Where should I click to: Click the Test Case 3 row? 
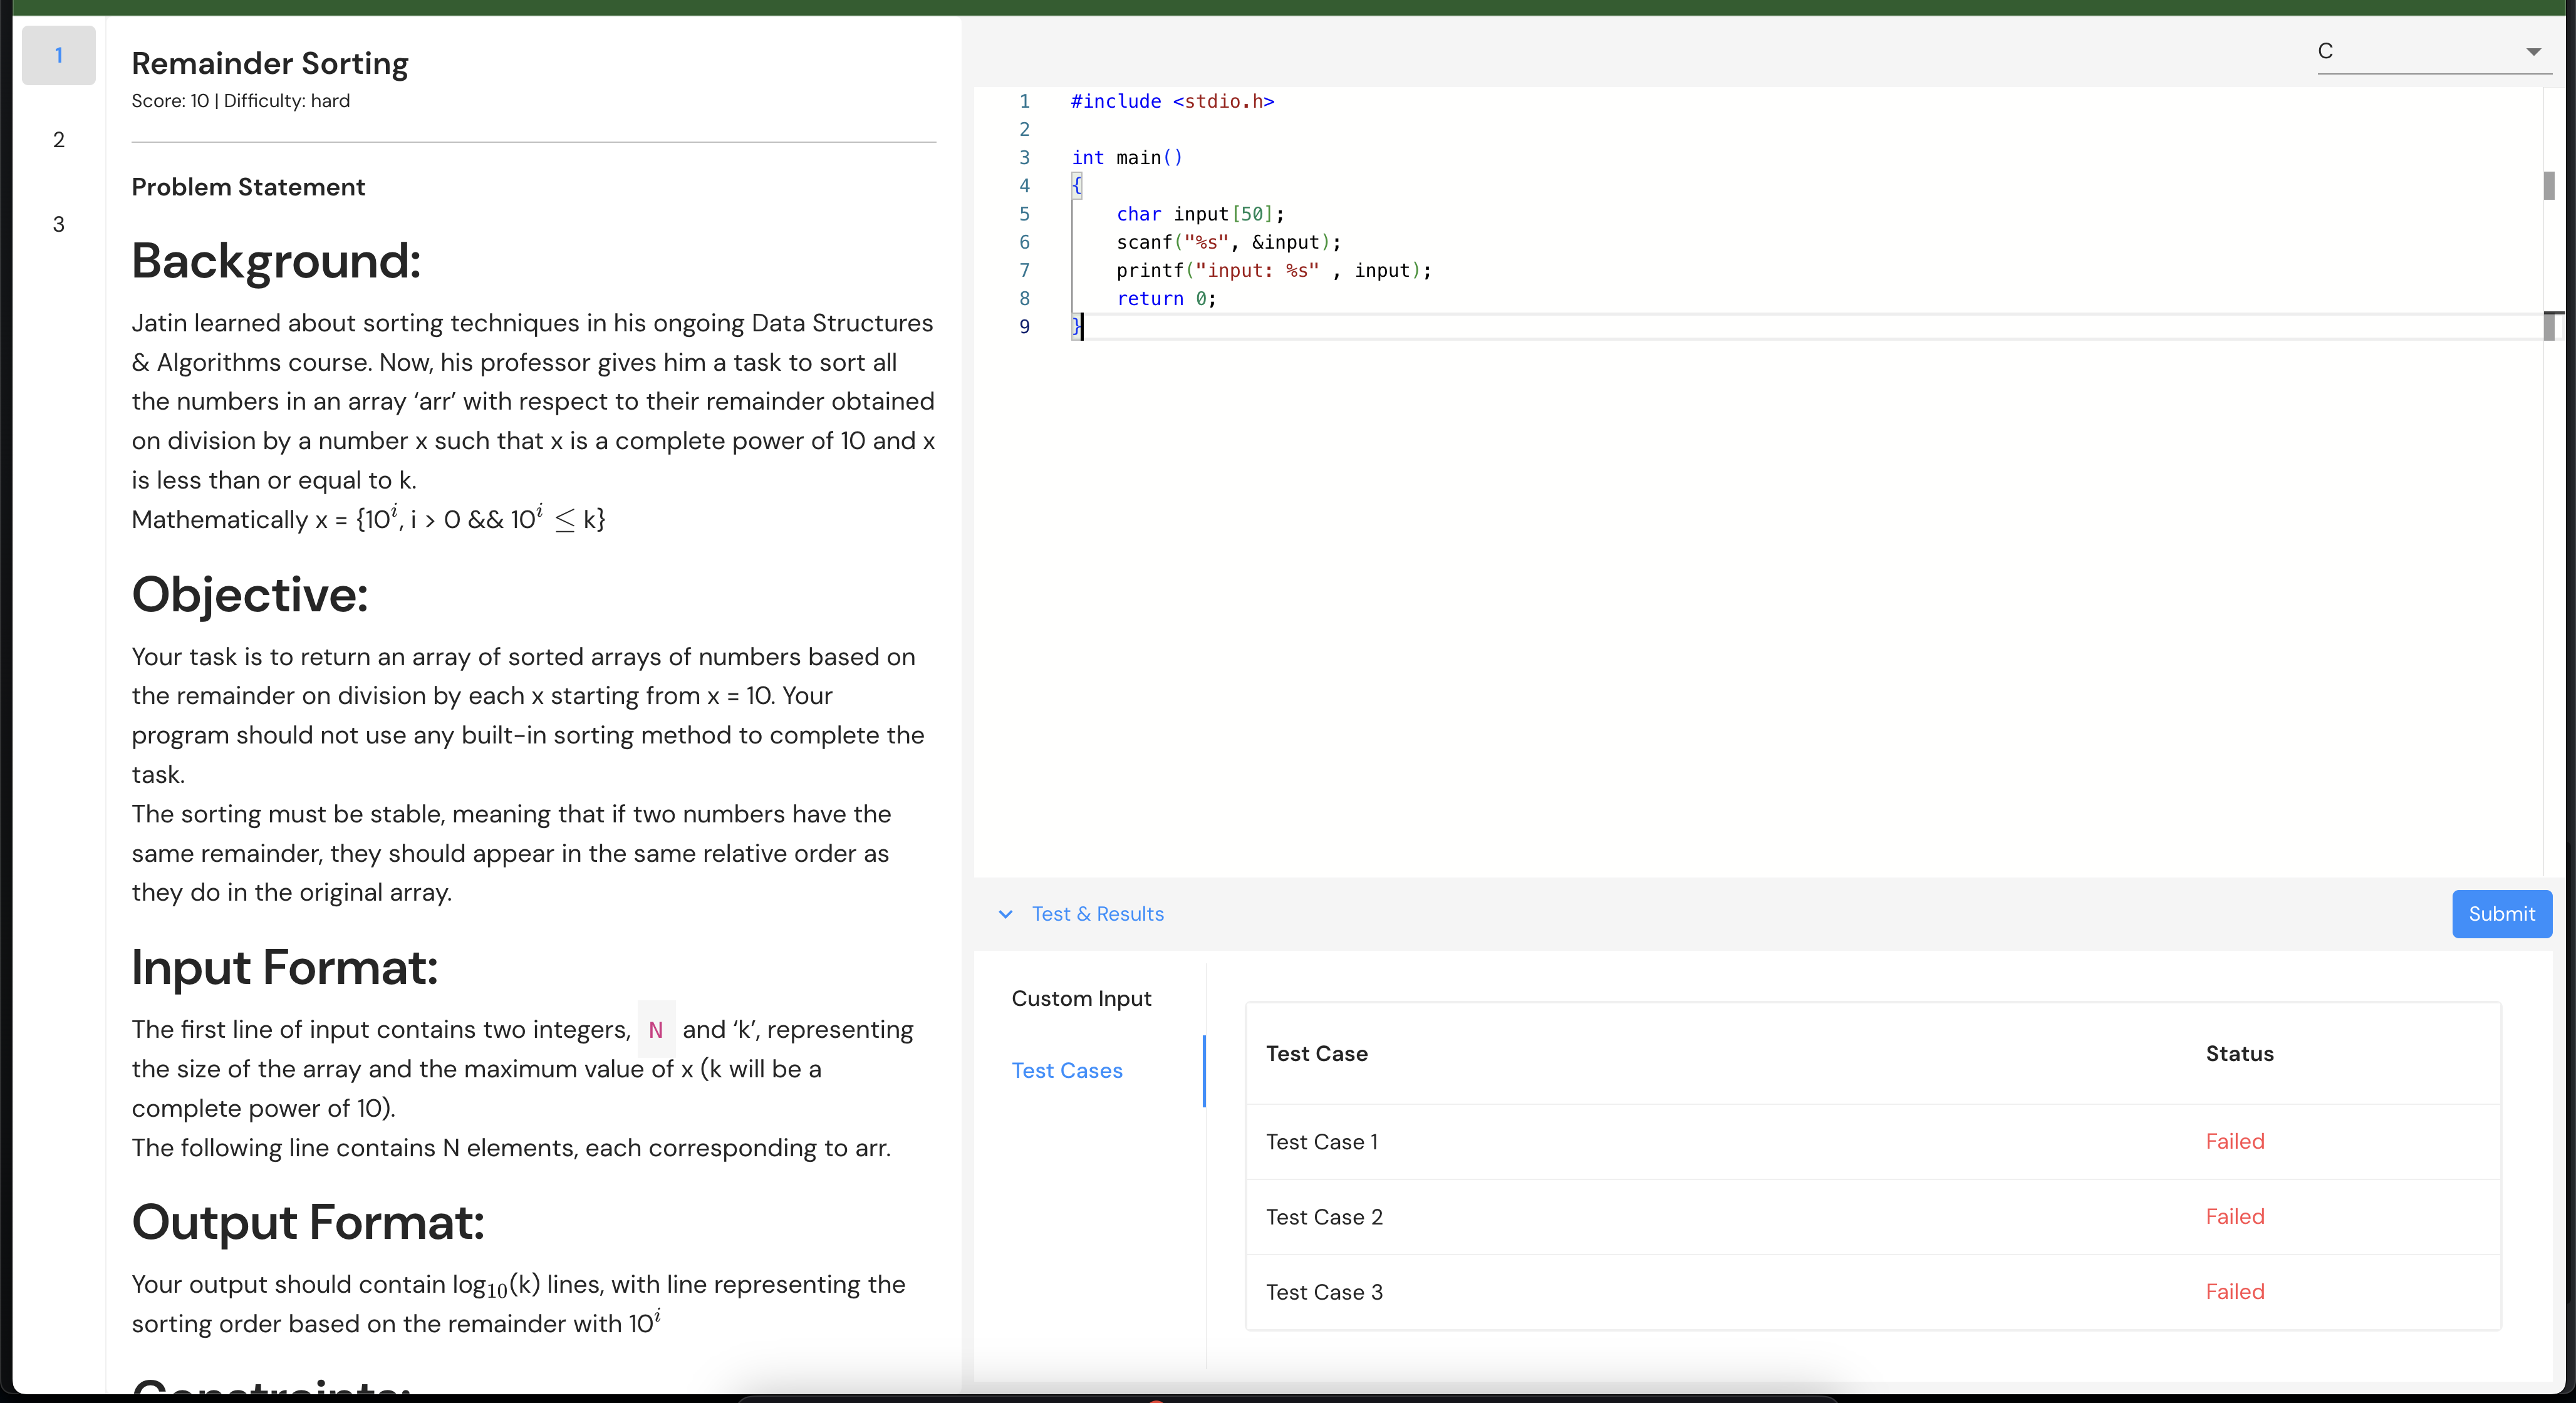[1873, 1292]
